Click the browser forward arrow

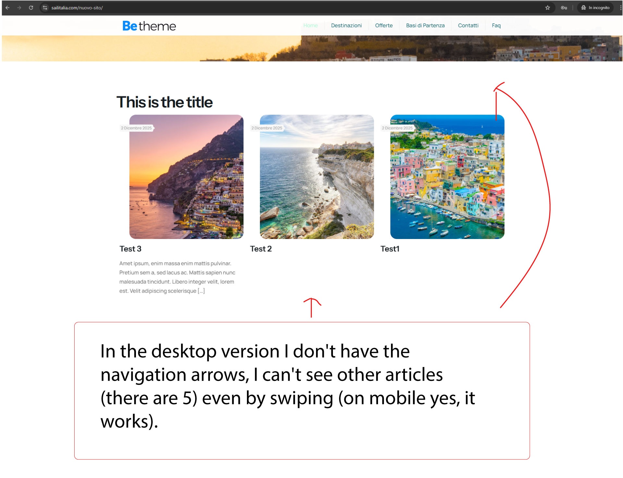click(x=19, y=8)
